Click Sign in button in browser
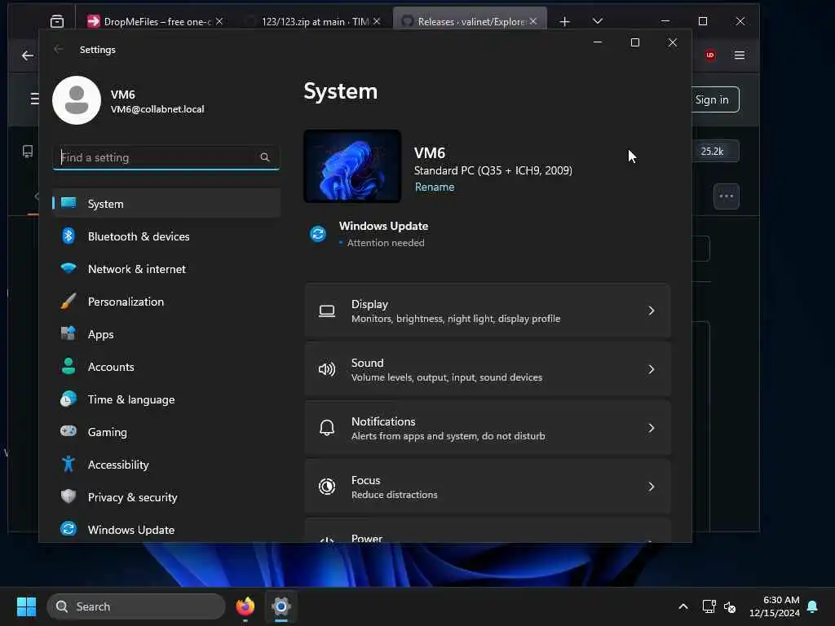Viewport: 835px width, 626px height. point(715,99)
